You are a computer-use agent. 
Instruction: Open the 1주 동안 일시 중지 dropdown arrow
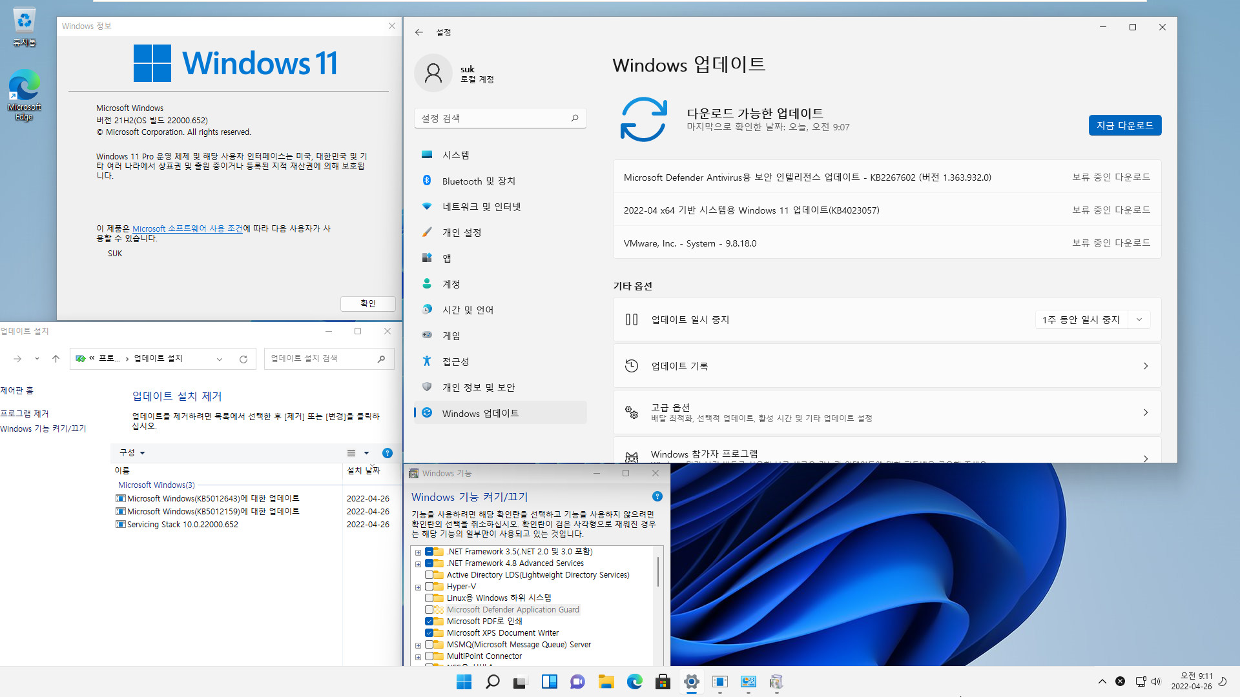1139,319
